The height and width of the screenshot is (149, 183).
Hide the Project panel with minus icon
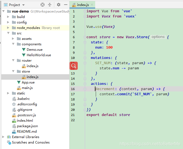66,5
